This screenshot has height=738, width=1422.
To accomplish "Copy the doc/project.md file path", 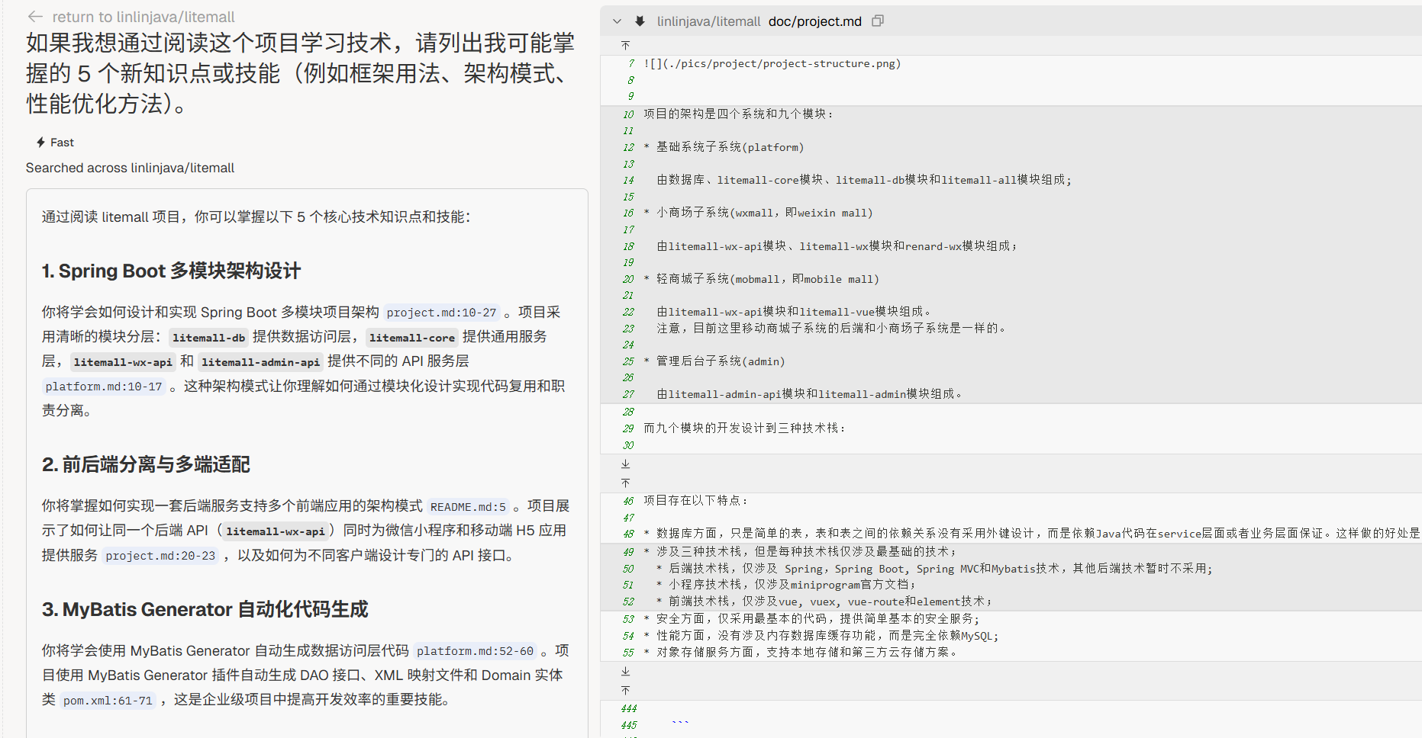I will (878, 21).
